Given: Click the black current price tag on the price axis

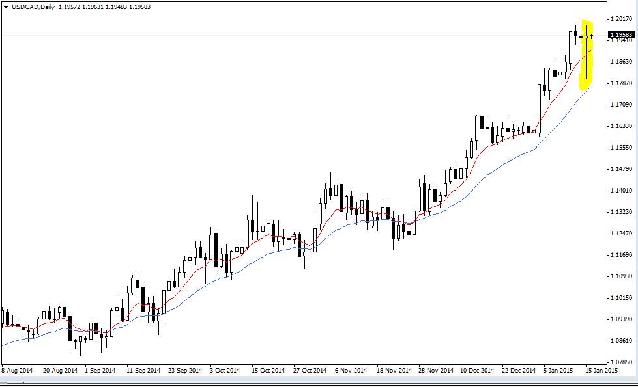Looking at the screenshot, I should 622,35.
